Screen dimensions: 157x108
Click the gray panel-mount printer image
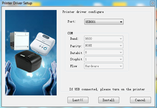click(x=19, y=41)
